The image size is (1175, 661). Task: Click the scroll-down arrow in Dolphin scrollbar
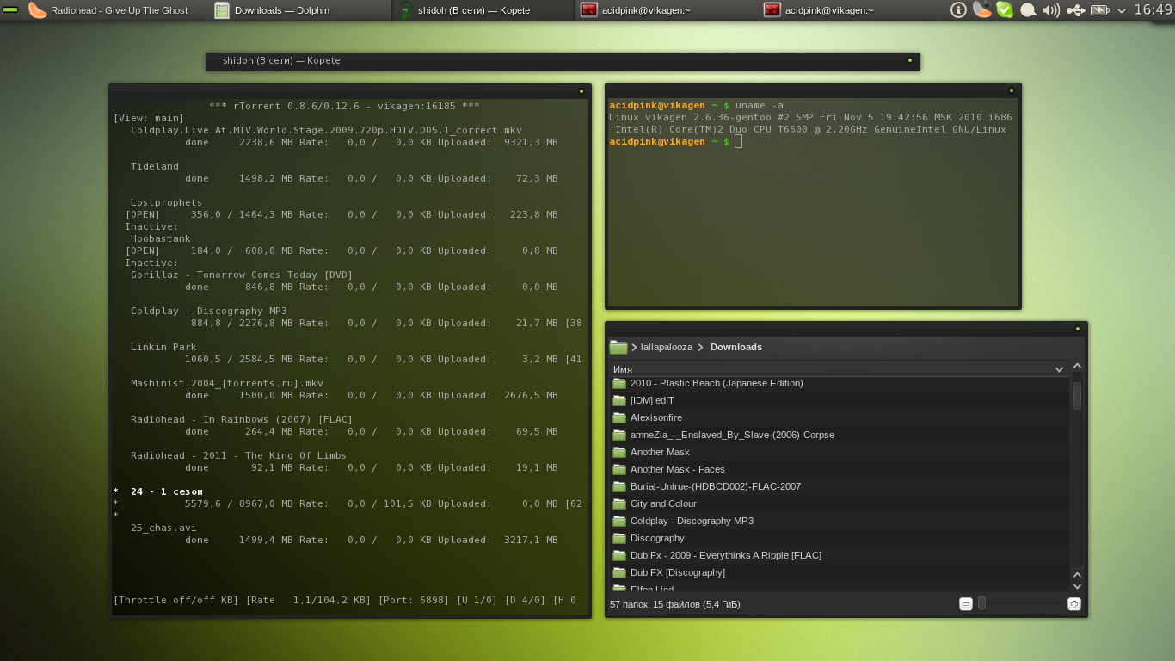(1077, 586)
